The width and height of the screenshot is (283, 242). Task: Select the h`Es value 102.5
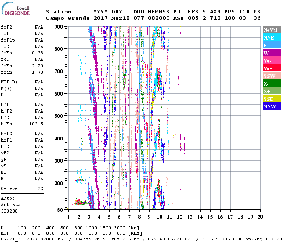pos(36,124)
